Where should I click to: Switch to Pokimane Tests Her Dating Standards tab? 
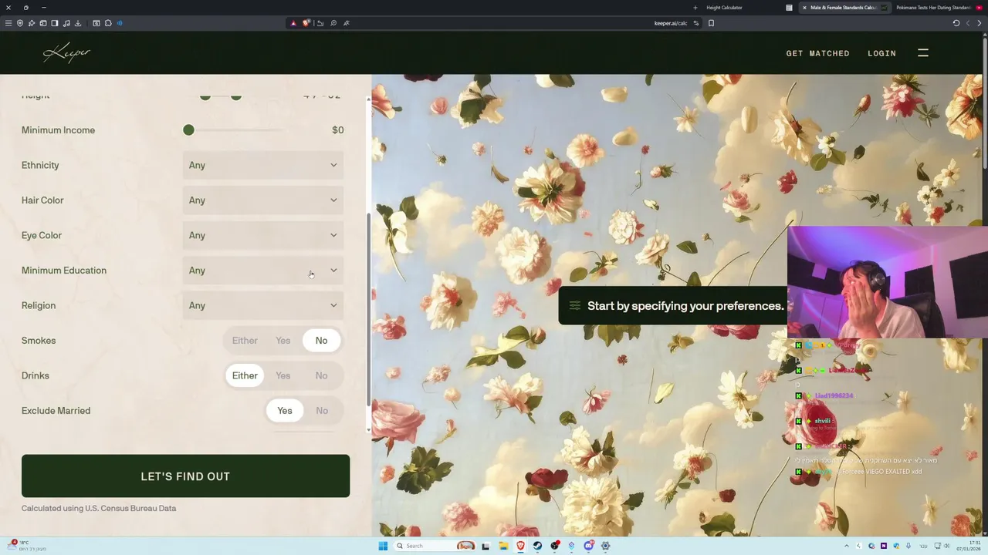click(x=933, y=8)
